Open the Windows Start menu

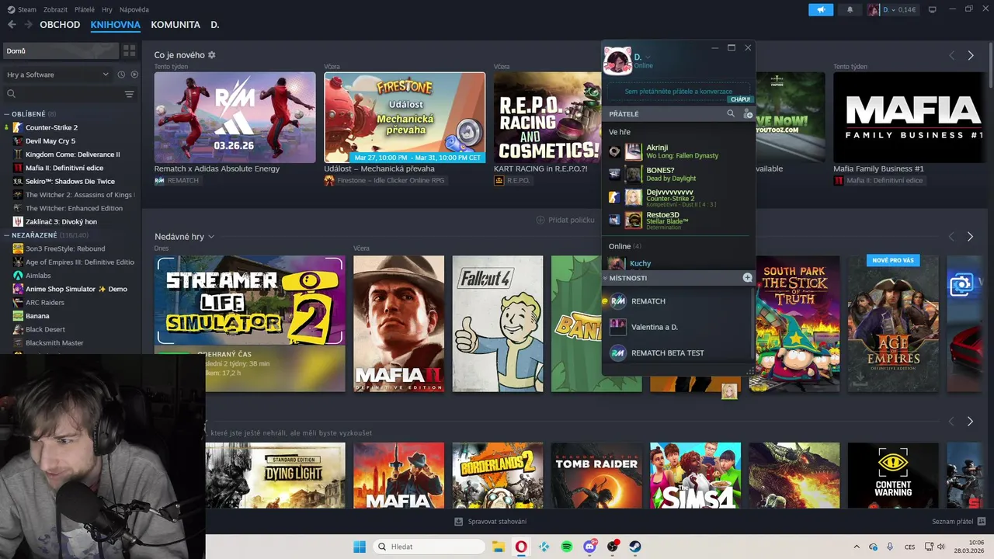[x=360, y=547]
